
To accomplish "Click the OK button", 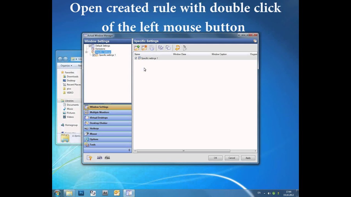I will [x=216, y=158].
